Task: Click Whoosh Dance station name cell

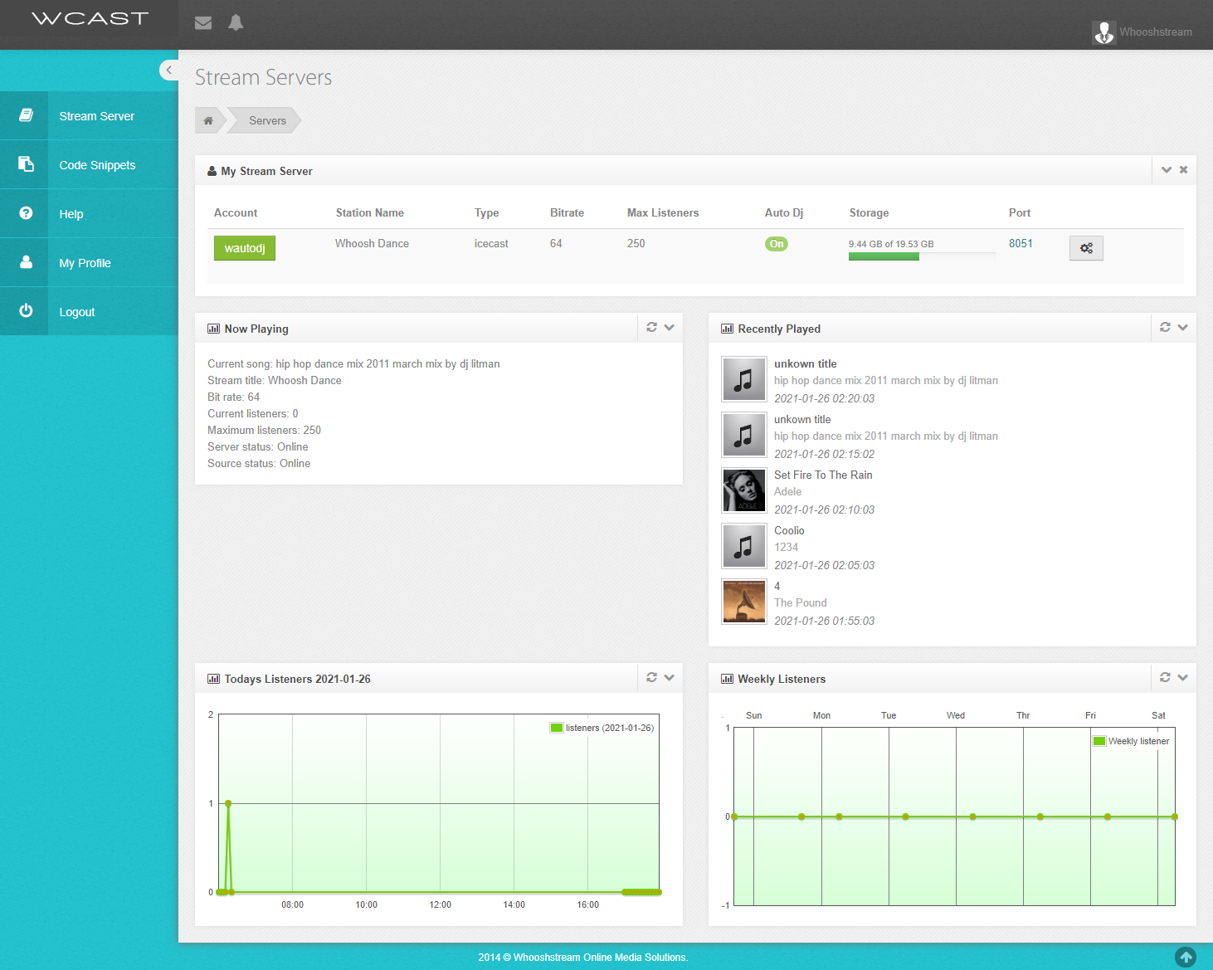Action: pos(372,243)
